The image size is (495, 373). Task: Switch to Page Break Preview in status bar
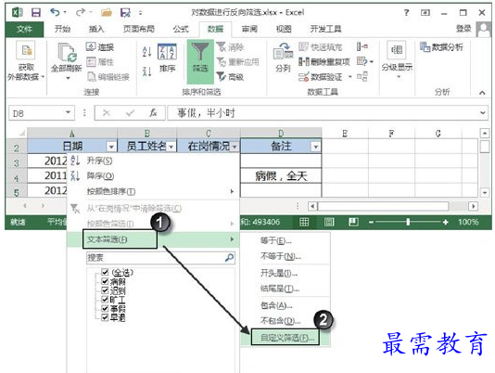coord(353,222)
